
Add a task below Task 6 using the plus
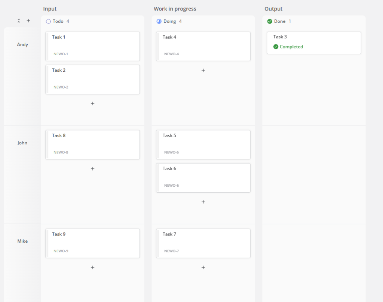tap(203, 202)
